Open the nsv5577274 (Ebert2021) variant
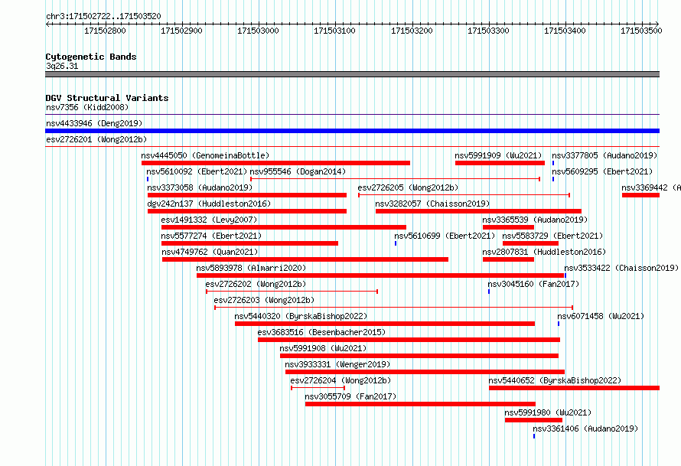 click(211, 236)
